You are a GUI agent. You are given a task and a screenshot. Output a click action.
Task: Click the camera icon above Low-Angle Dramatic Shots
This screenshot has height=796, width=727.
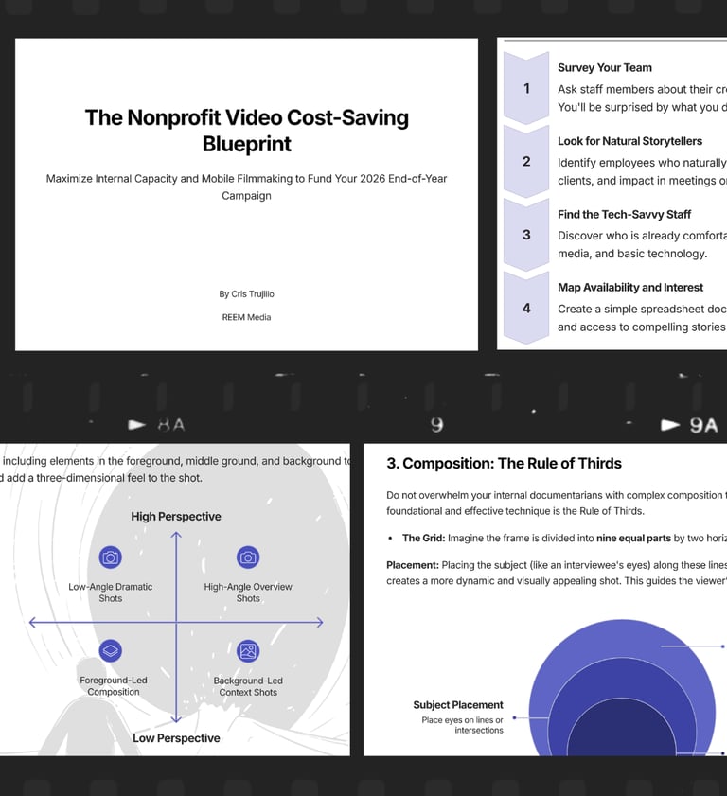click(110, 557)
